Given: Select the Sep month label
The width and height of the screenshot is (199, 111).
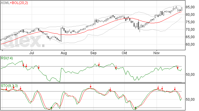Looking at the screenshot, I should (x=93, y=53).
